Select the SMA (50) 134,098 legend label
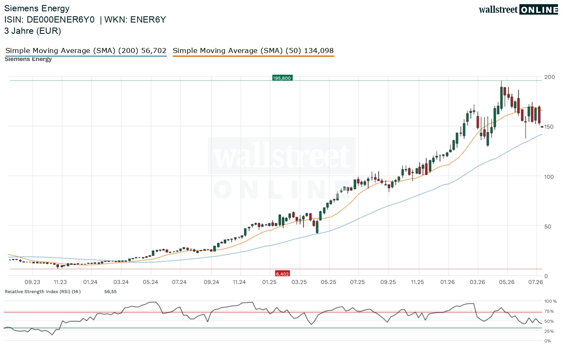Viewport: 563px width, 352px height. (x=253, y=51)
